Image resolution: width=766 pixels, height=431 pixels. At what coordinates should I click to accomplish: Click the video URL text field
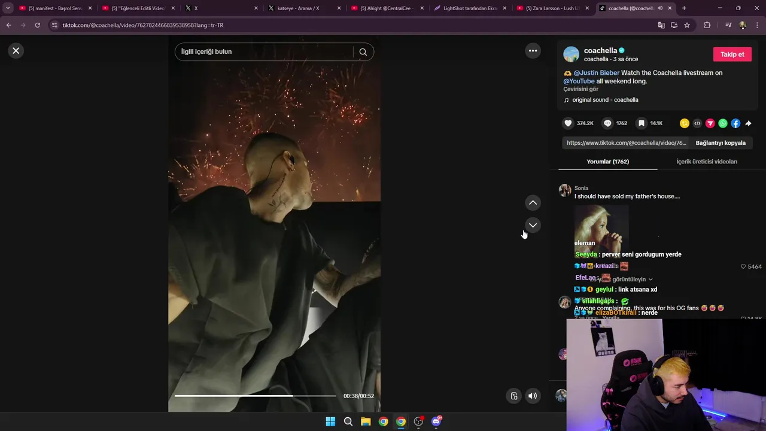pyautogui.click(x=626, y=143)
